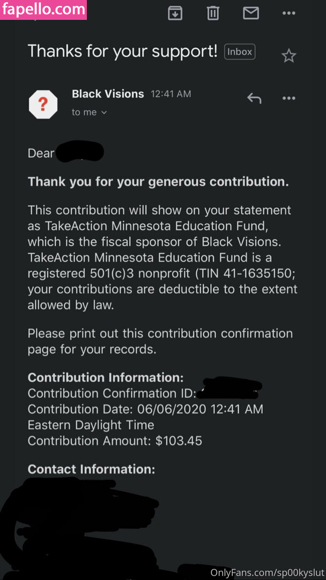Open the message-level three-dot options
326x580 pixels.
(x=289, y=98)
